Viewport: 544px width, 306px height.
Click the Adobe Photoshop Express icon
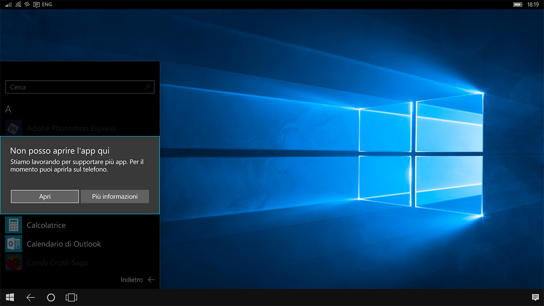point(14,128)
